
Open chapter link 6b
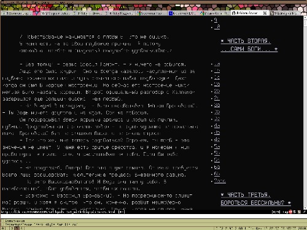[217, 174]
